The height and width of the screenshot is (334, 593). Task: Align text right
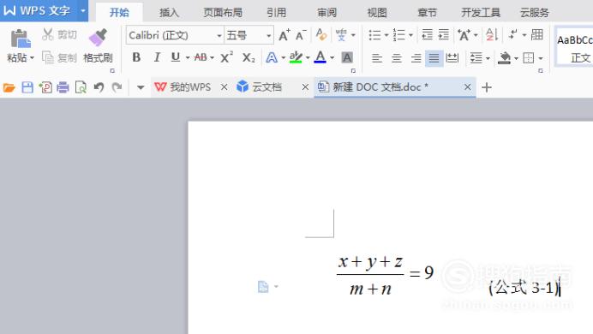(x=416, y=58)
